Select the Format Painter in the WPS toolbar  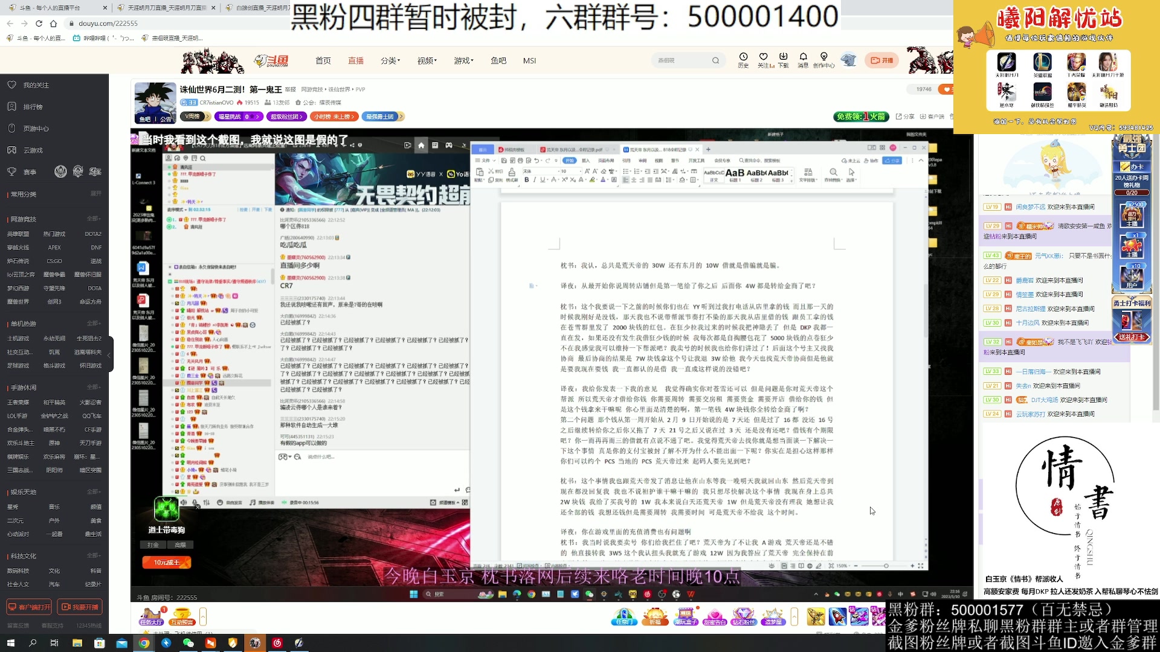511,173
